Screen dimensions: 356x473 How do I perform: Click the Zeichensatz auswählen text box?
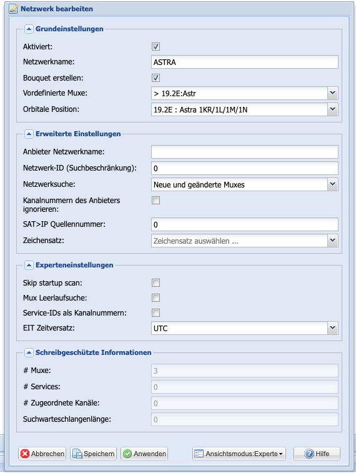point(239,241)
